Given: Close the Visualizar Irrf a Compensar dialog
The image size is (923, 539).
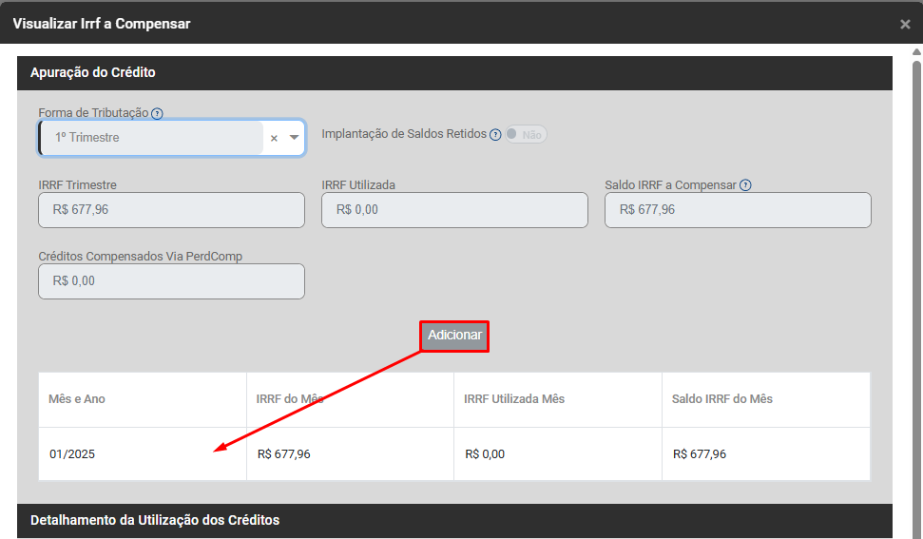Looking at the screenshot, I should coord(905,24).
